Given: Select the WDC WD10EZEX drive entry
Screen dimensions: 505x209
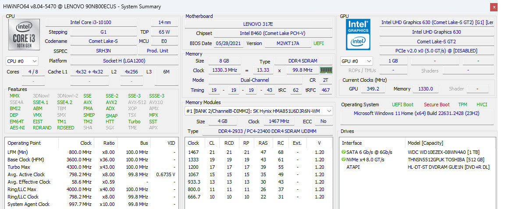Looking at the screenshot, I should click(x=417, y=152).
